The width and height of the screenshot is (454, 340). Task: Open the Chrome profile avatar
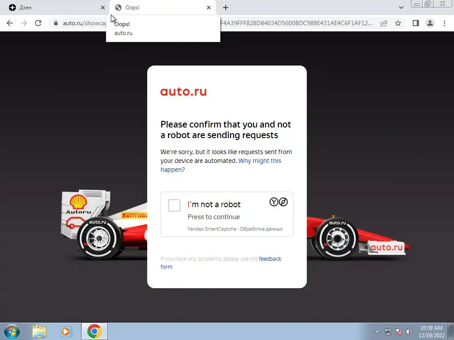(430, 23)
